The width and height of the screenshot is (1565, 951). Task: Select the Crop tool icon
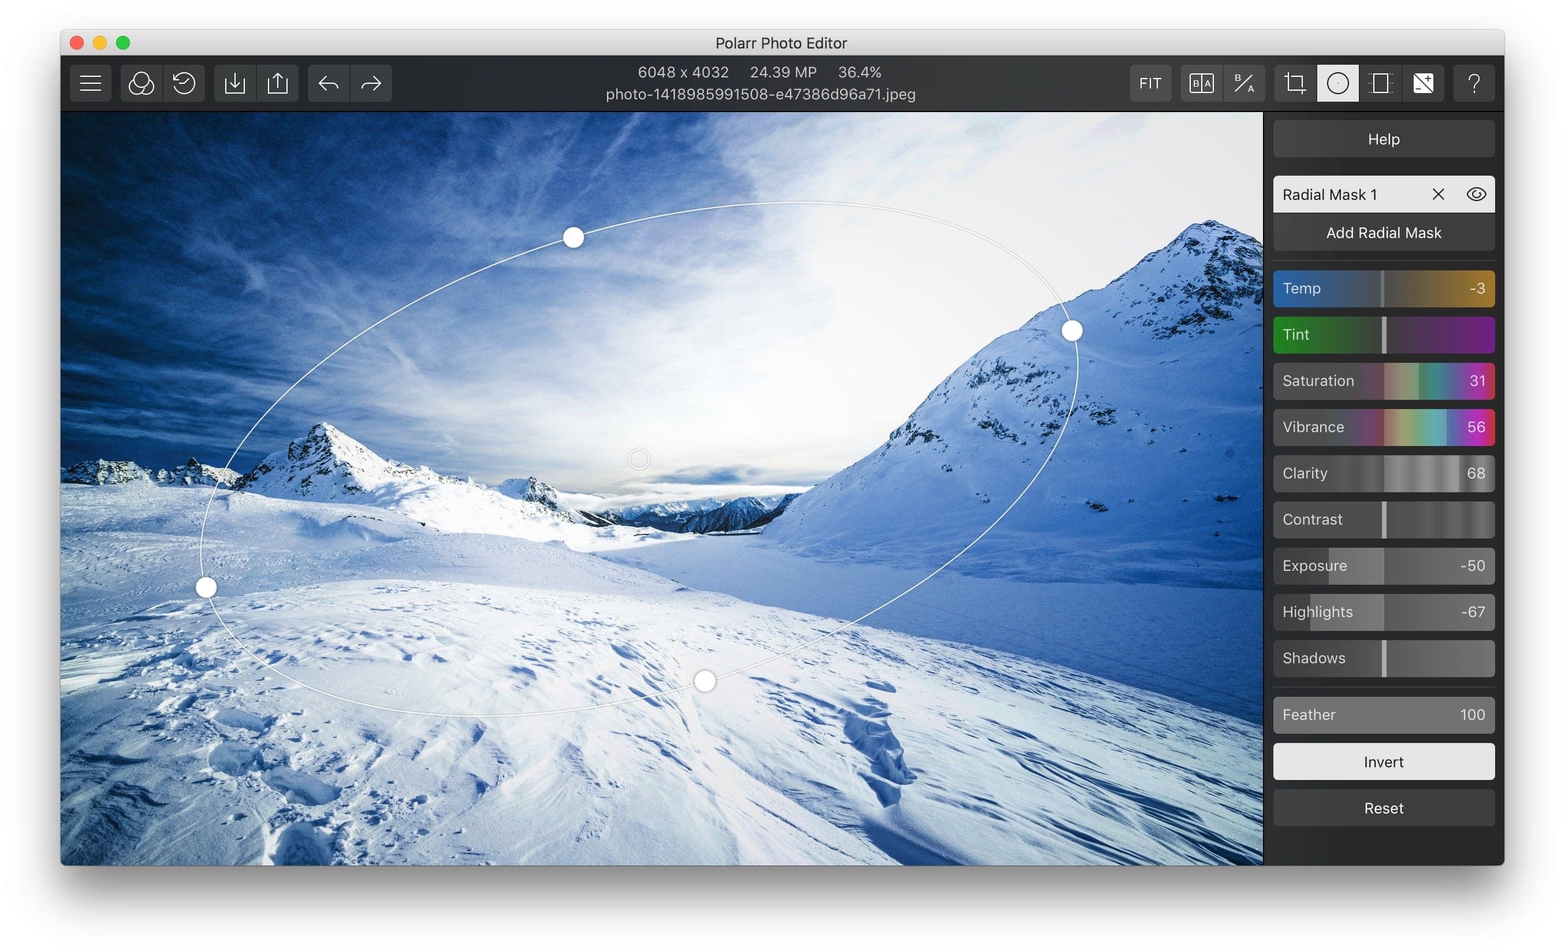click(1295, 83)
